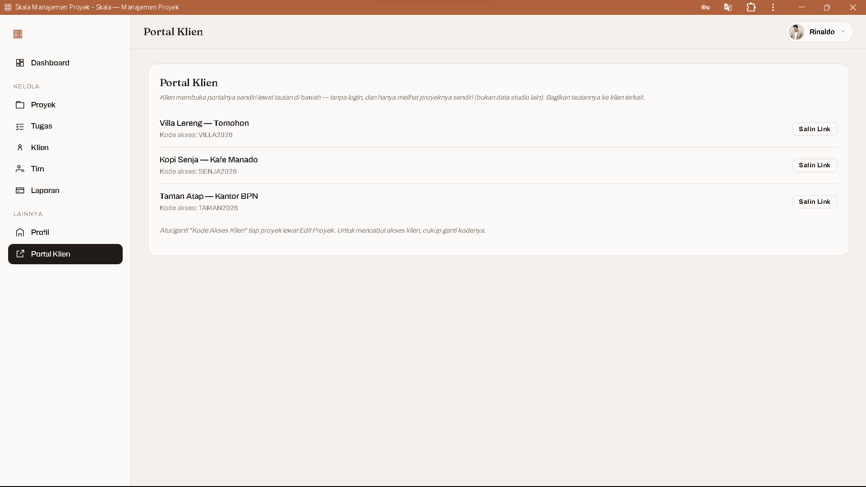Open the extensions puzzle icon
Screen dimensions: 866x487
(x=751, y=7)
